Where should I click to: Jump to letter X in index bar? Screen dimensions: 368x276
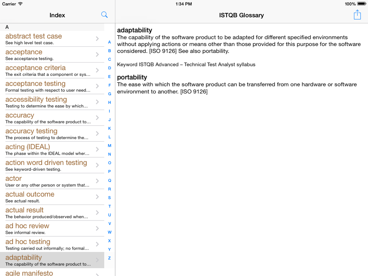(x=109, y=241)
